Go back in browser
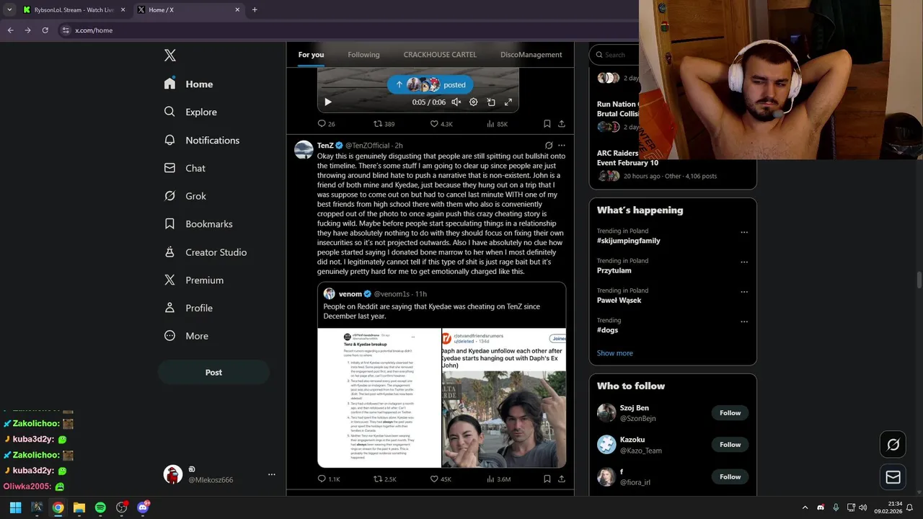This screenshot has width=923, height=519. (x=10, y=30)
